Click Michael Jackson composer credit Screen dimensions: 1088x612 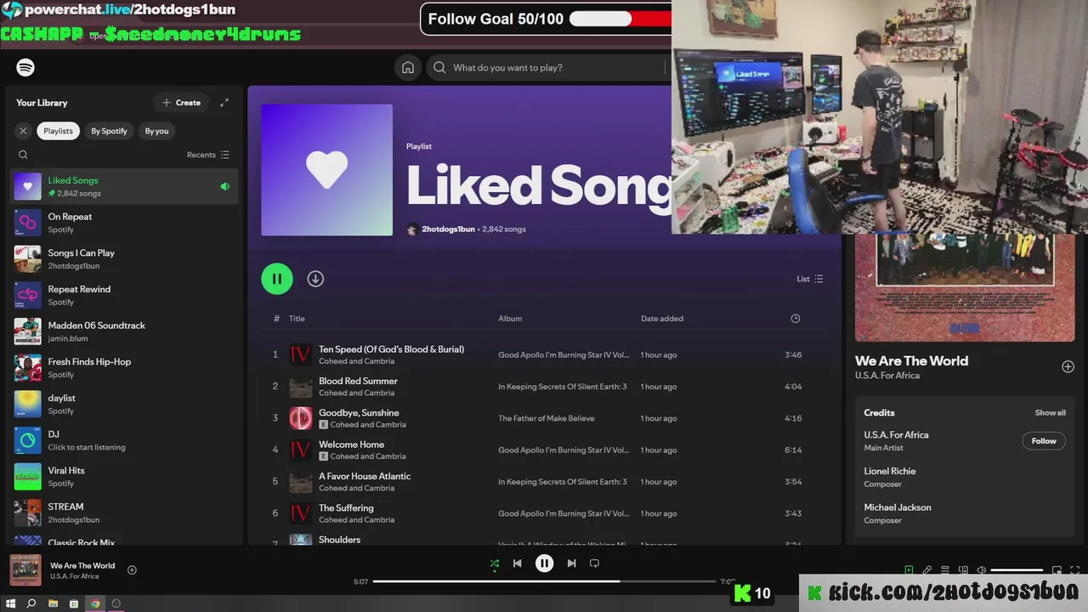(898, 507)
